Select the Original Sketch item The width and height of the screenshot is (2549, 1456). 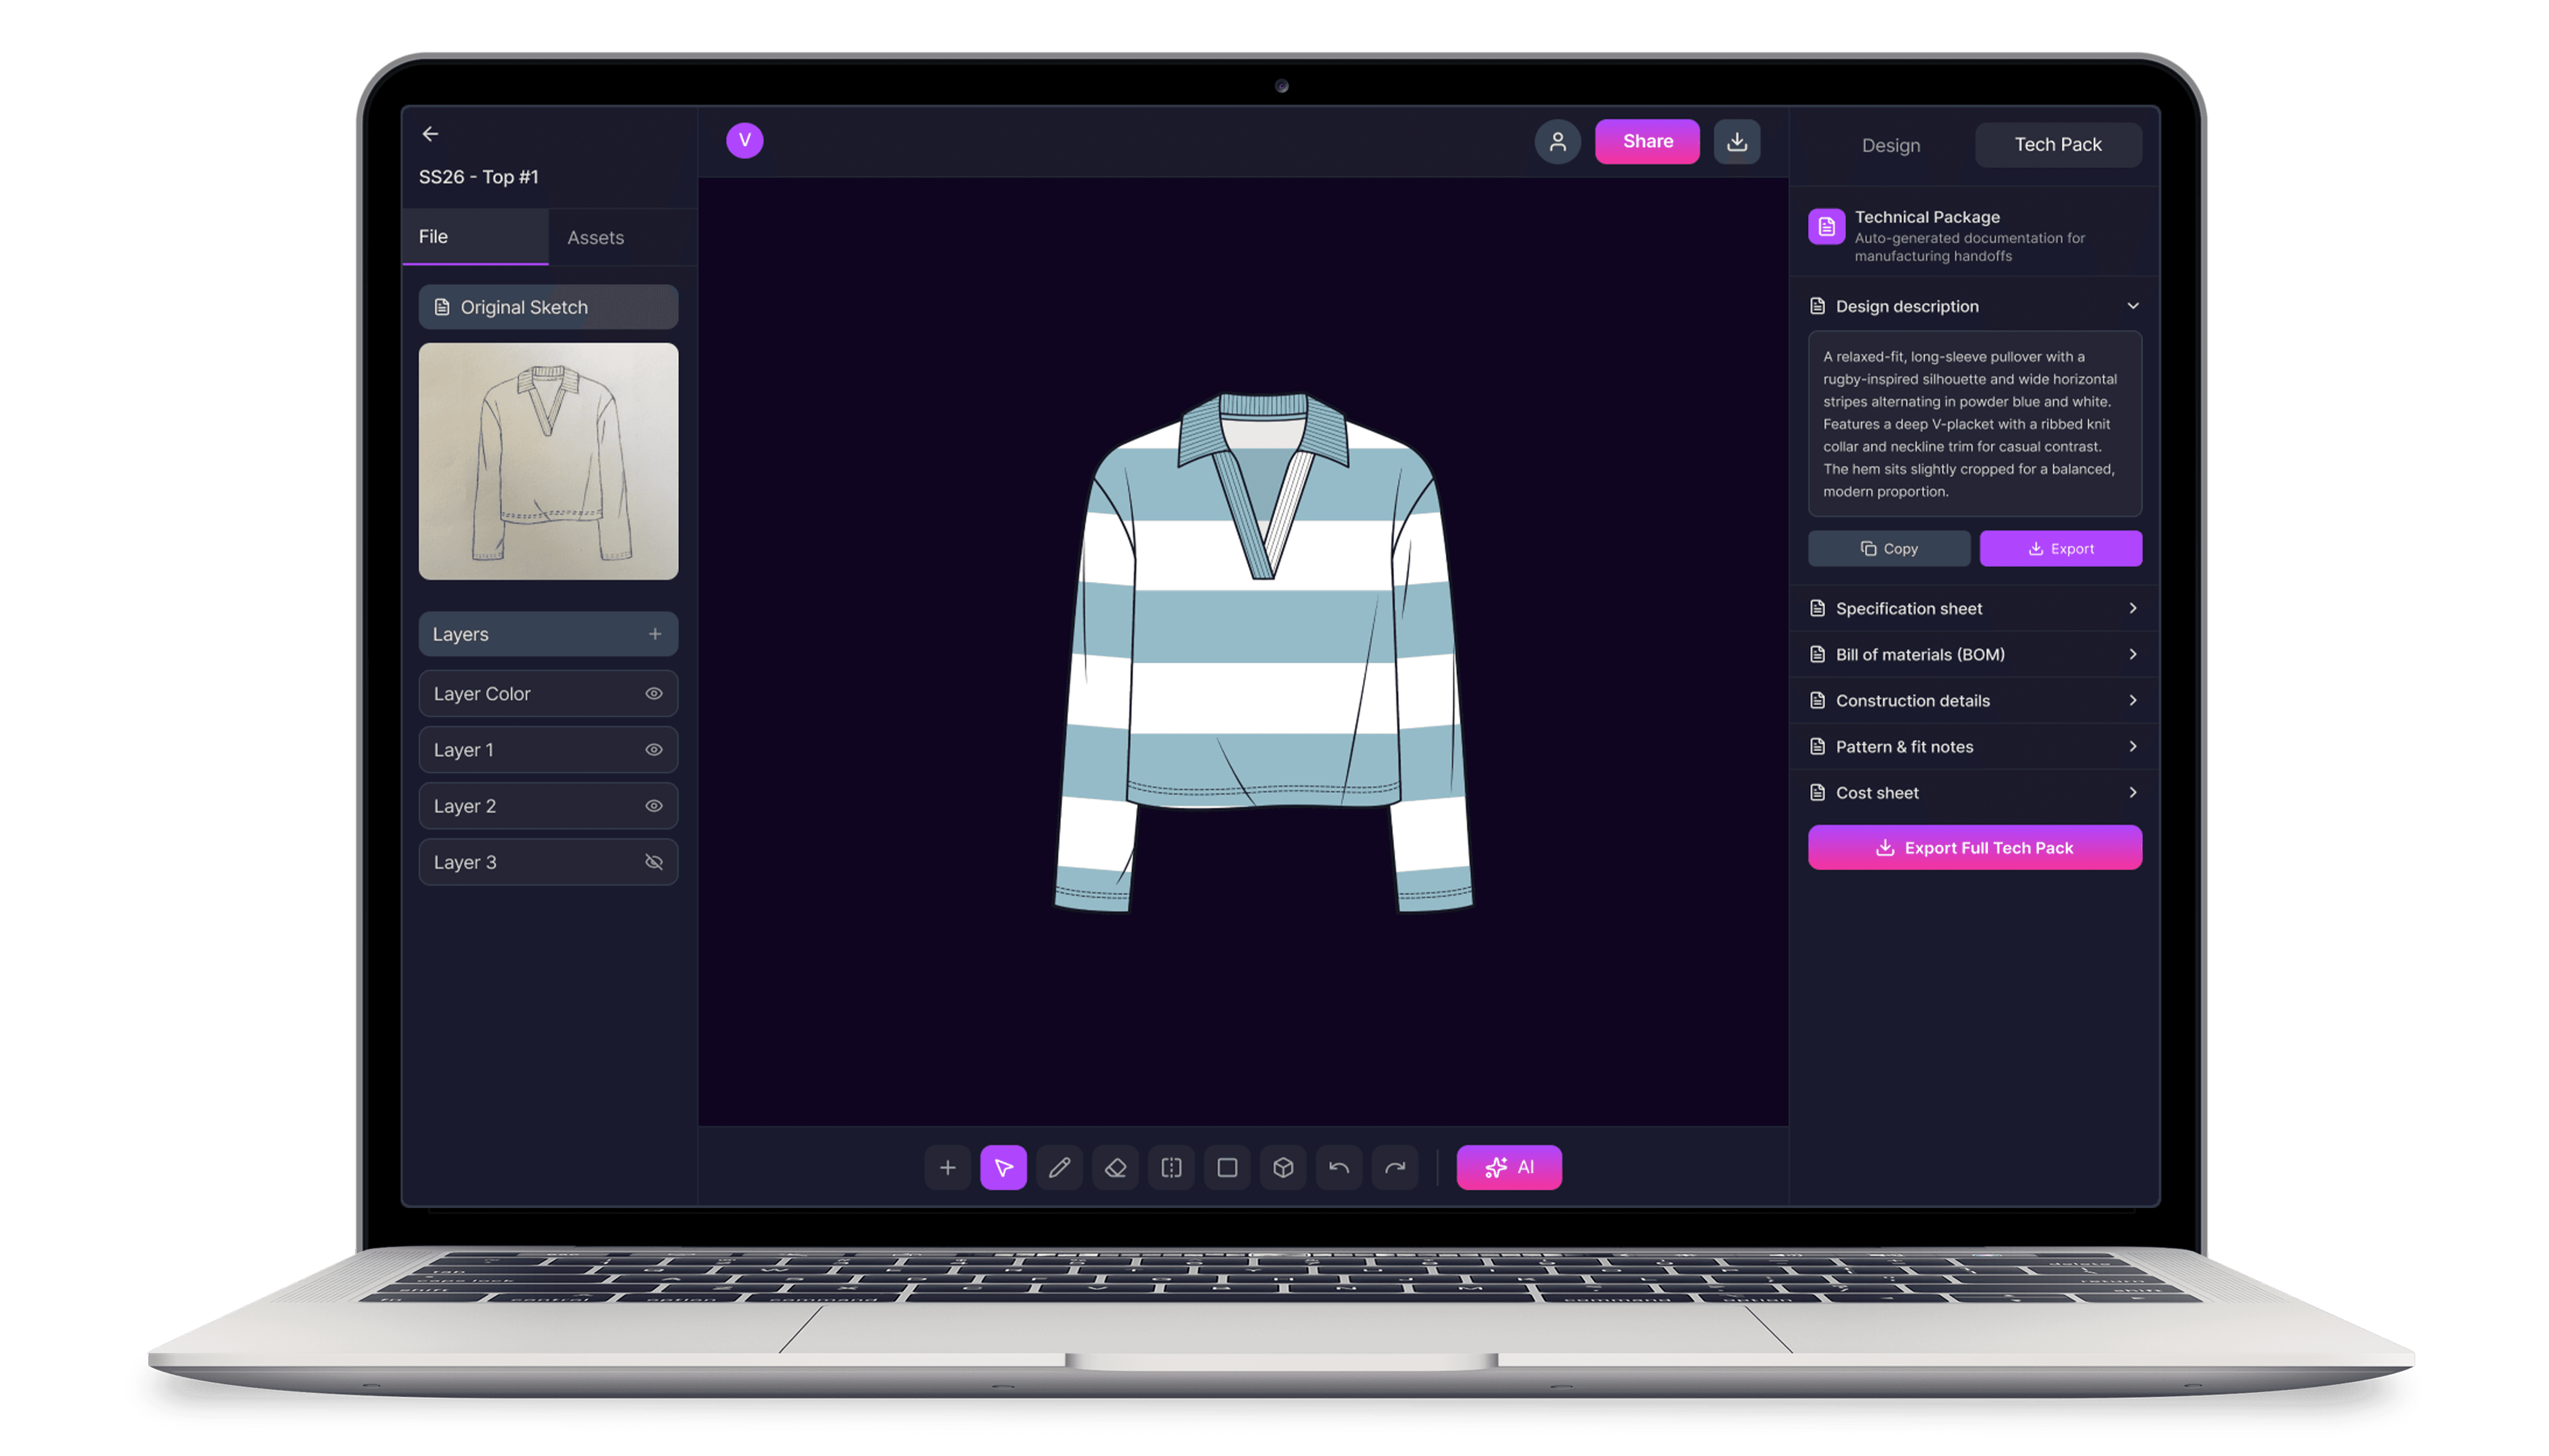tap(548, 307)
